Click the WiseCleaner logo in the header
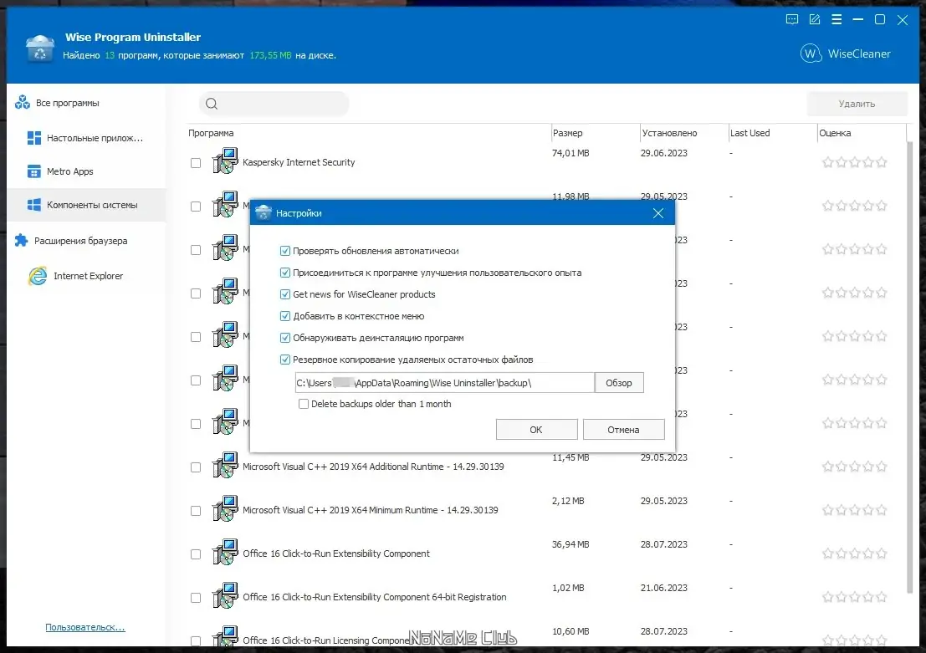 click(810, 54)
